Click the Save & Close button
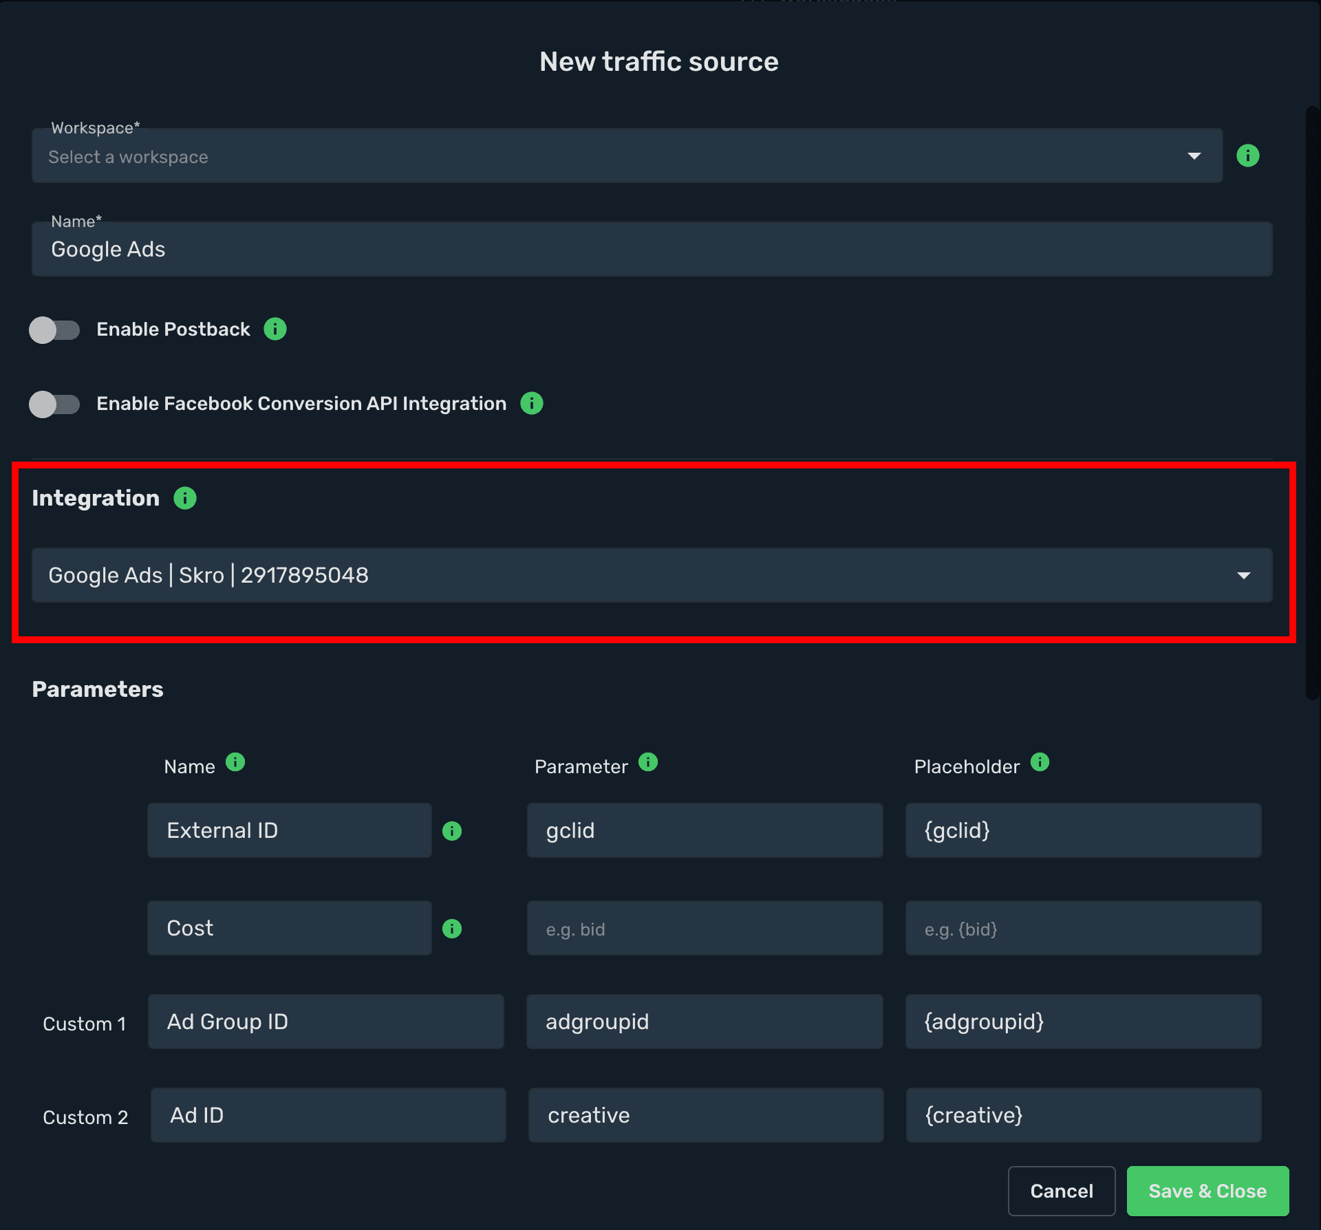The height and width of the screenshot is (1230, 1321). click(x=1207, y=1191)
